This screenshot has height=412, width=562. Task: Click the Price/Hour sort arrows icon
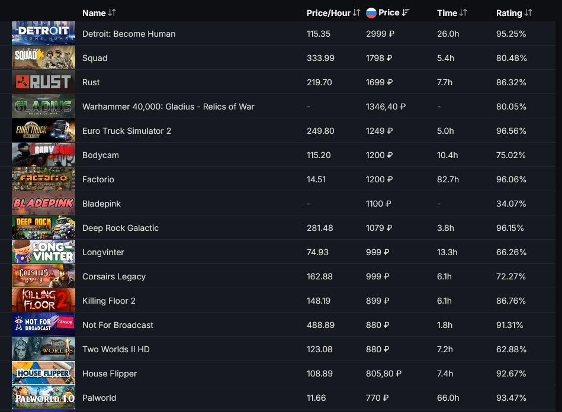(x=357, y=13)
